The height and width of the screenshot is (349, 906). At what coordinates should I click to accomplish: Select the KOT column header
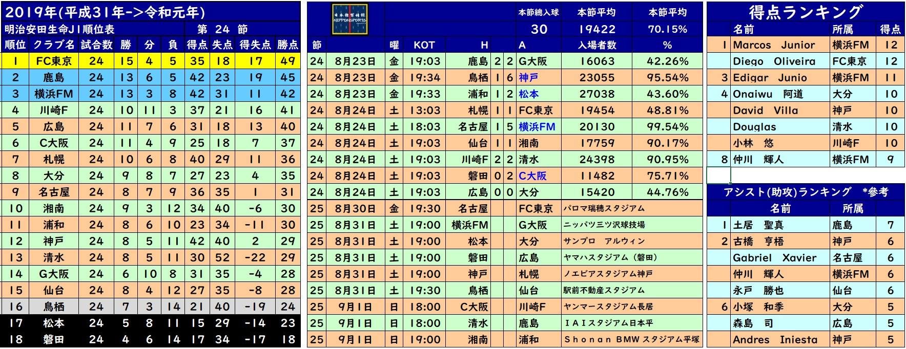(x=424, y=45)
